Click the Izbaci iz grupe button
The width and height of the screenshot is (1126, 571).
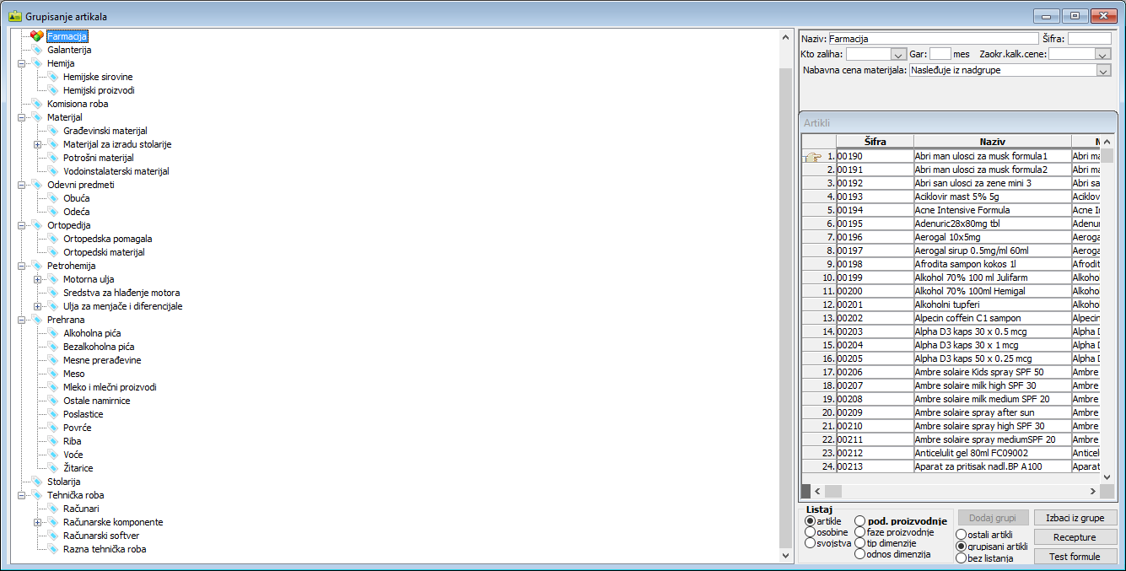[1073, 518]
